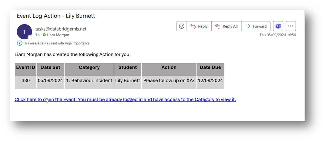Viewport: 325px width, 141px height.
Task: Click the Lily Burnett student cell
Action: point(128,81)
